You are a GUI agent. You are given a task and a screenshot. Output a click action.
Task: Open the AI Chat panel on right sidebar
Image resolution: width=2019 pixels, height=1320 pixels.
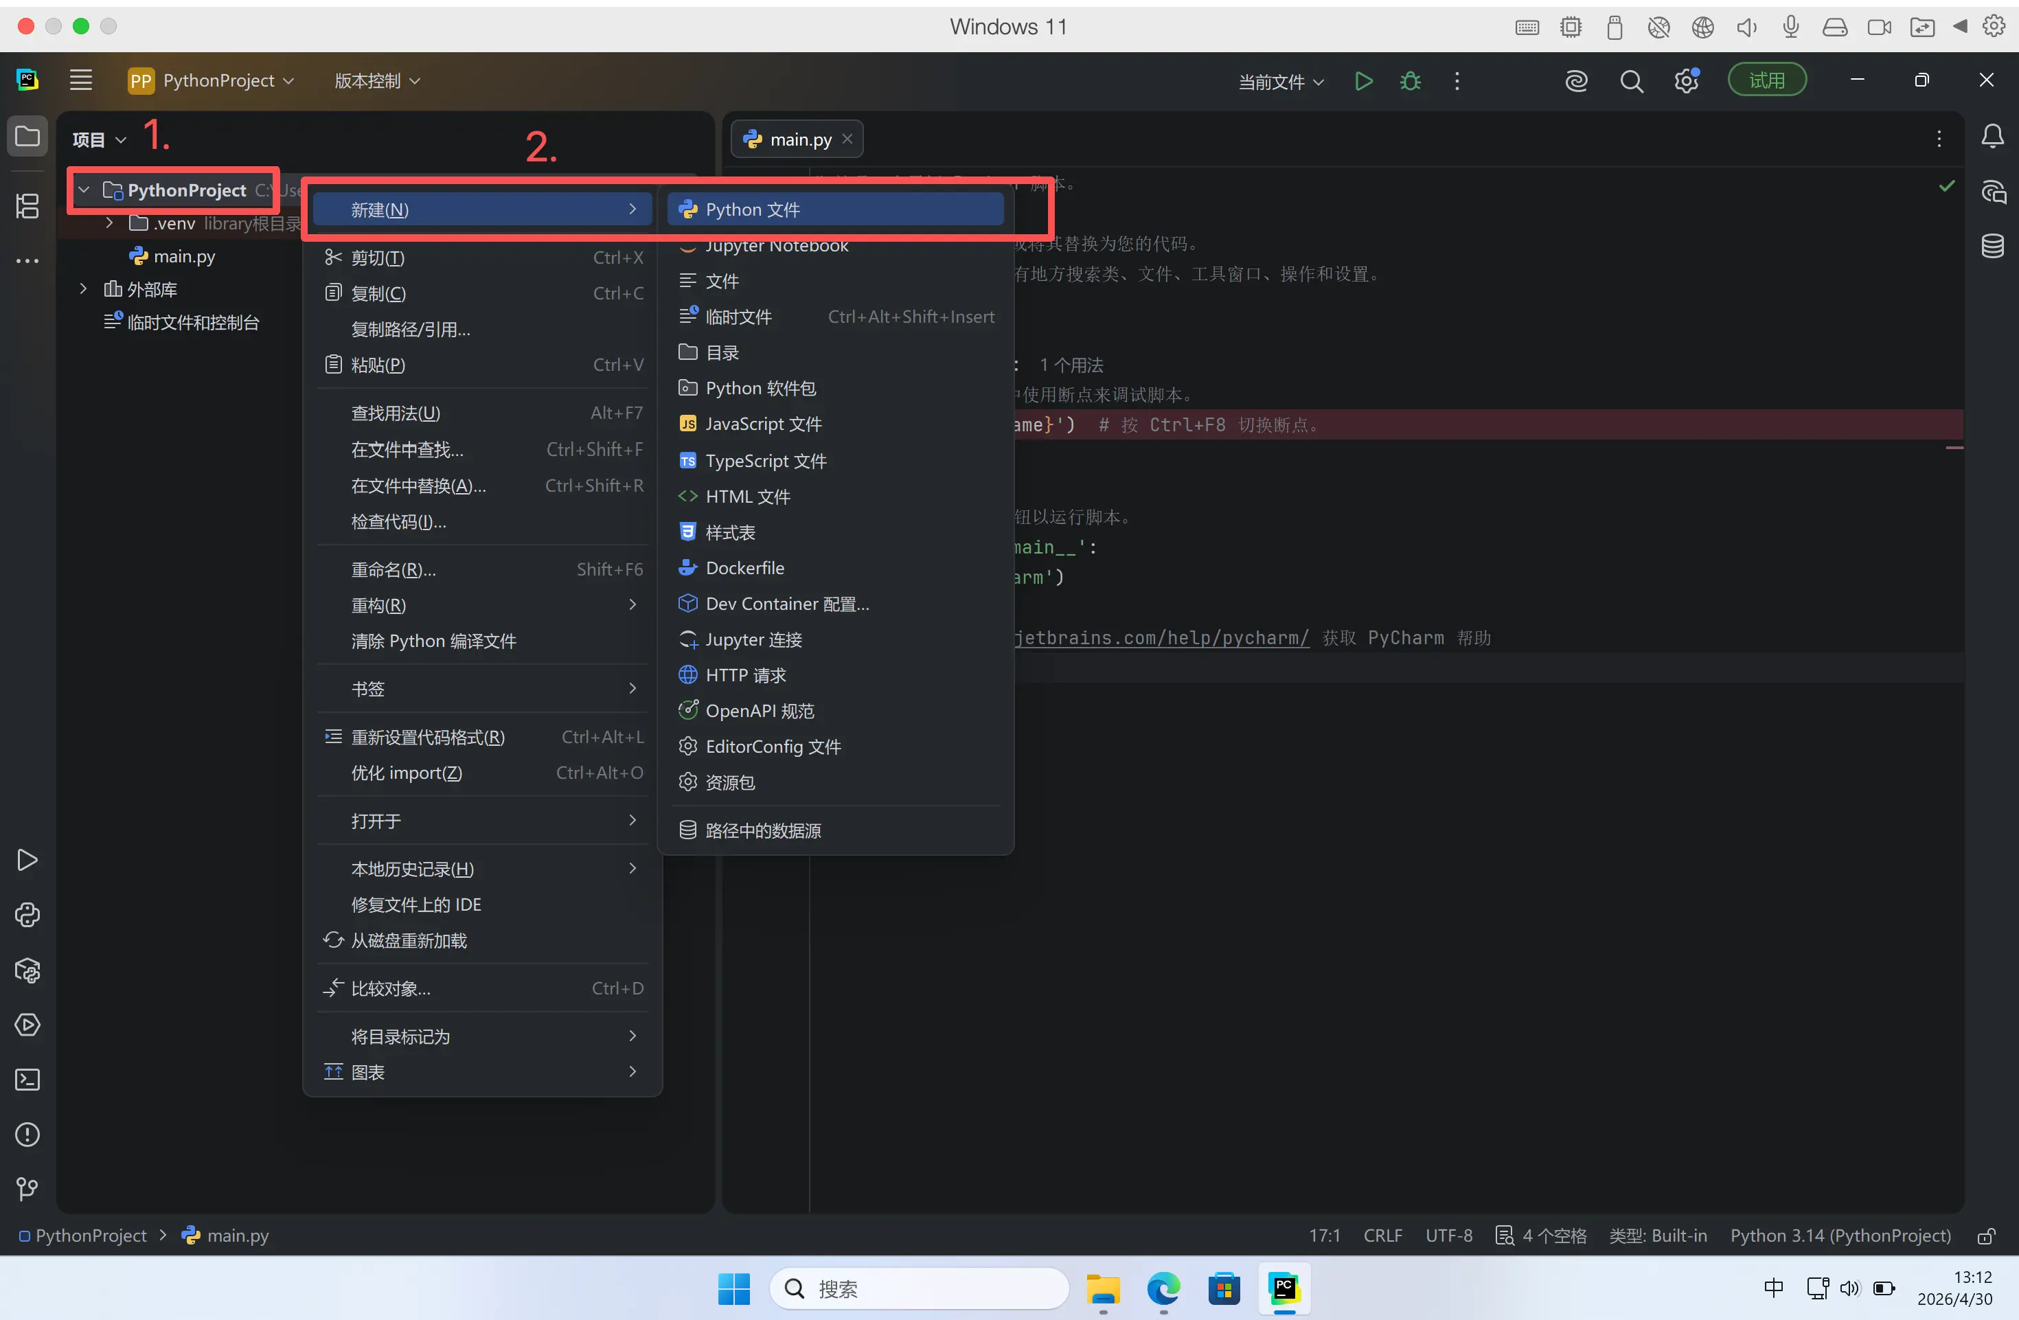coord(1993,192)
